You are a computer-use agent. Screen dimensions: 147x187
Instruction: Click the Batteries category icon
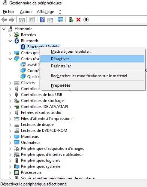[16, 35]
